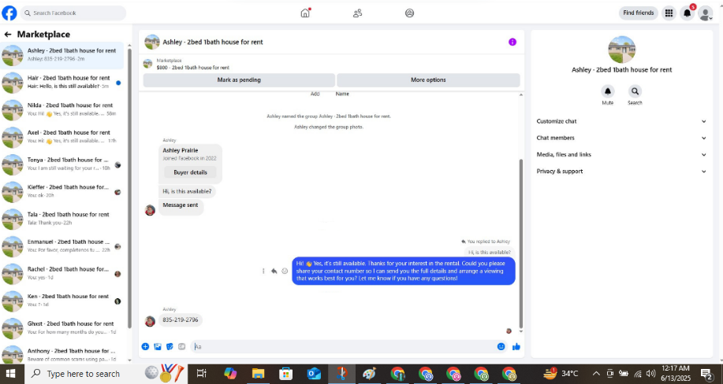723x384 pixels.
Task: Open the Home feed icon
Action: coord(305,13)
